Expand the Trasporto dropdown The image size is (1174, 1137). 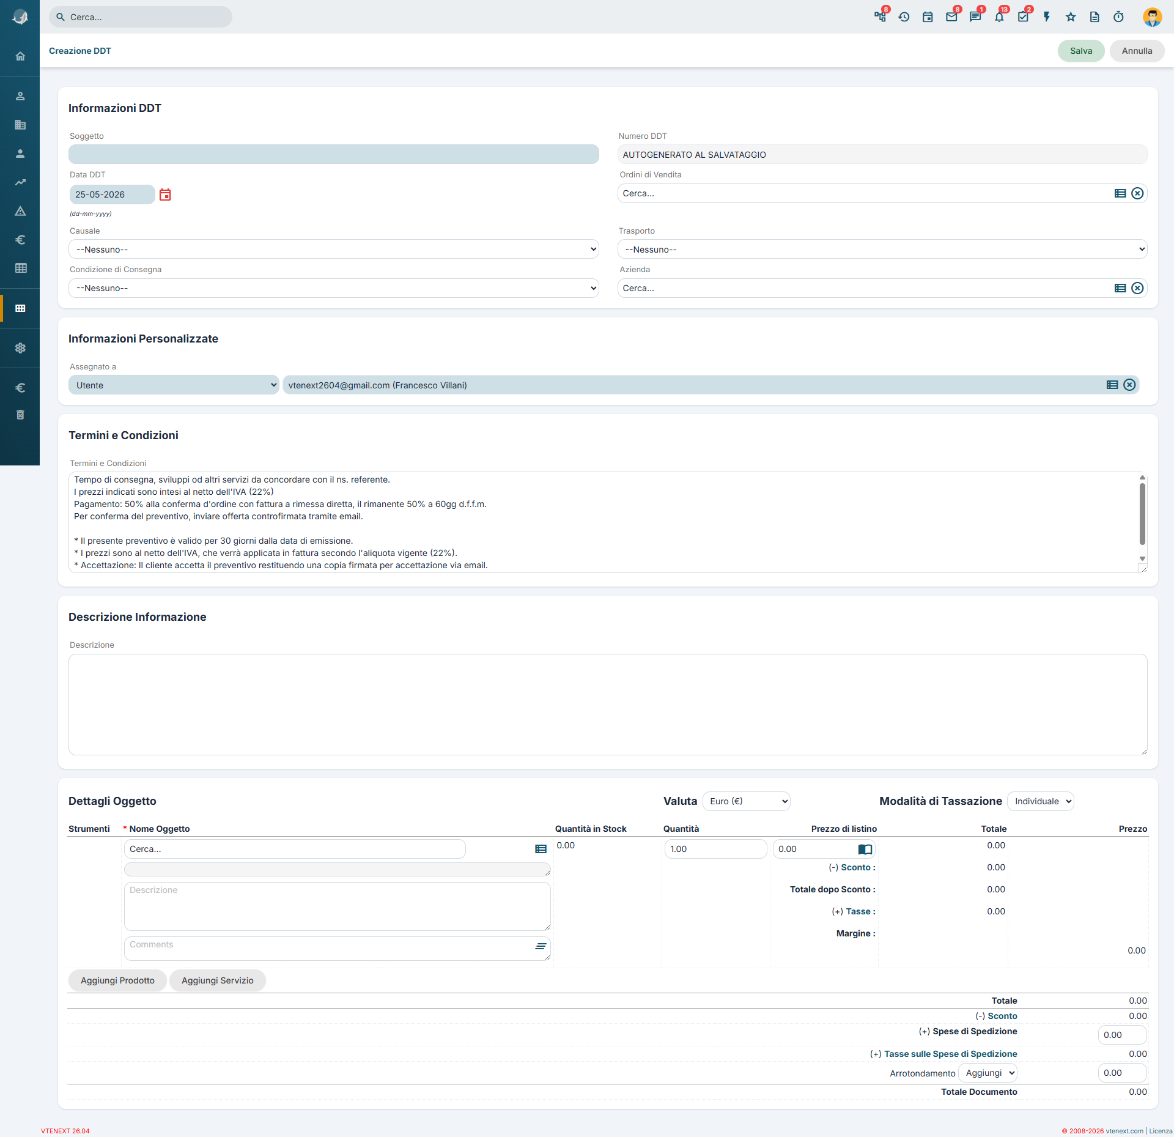pyautogui.click(x=882, y=249)
